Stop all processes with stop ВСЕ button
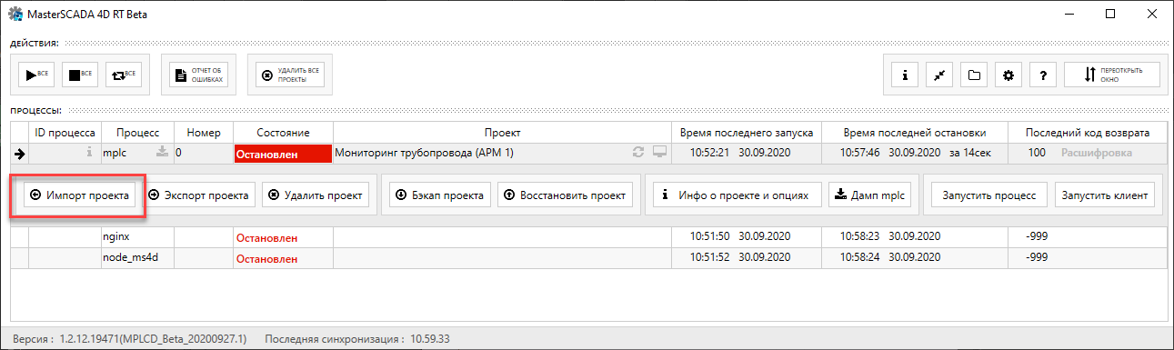Image resolution: width=1174 pixels, height=350 pixels. coord(80,75)
